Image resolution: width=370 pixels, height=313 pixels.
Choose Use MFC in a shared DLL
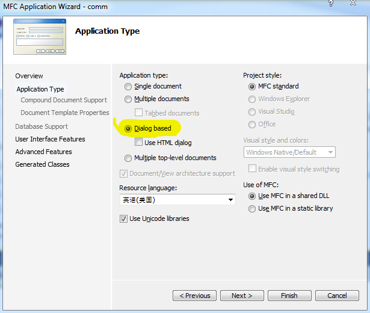252,196
